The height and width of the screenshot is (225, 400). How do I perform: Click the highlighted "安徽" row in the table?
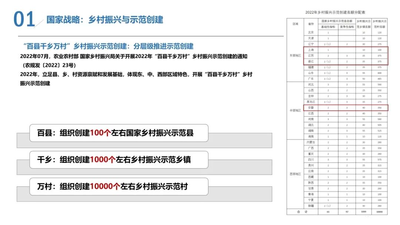(310, 107)
